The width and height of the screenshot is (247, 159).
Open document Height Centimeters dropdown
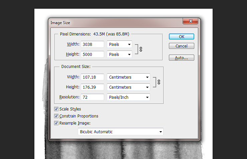(129, 87)
